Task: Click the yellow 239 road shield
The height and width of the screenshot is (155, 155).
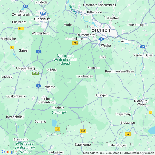Action: [x=83, y=131]
